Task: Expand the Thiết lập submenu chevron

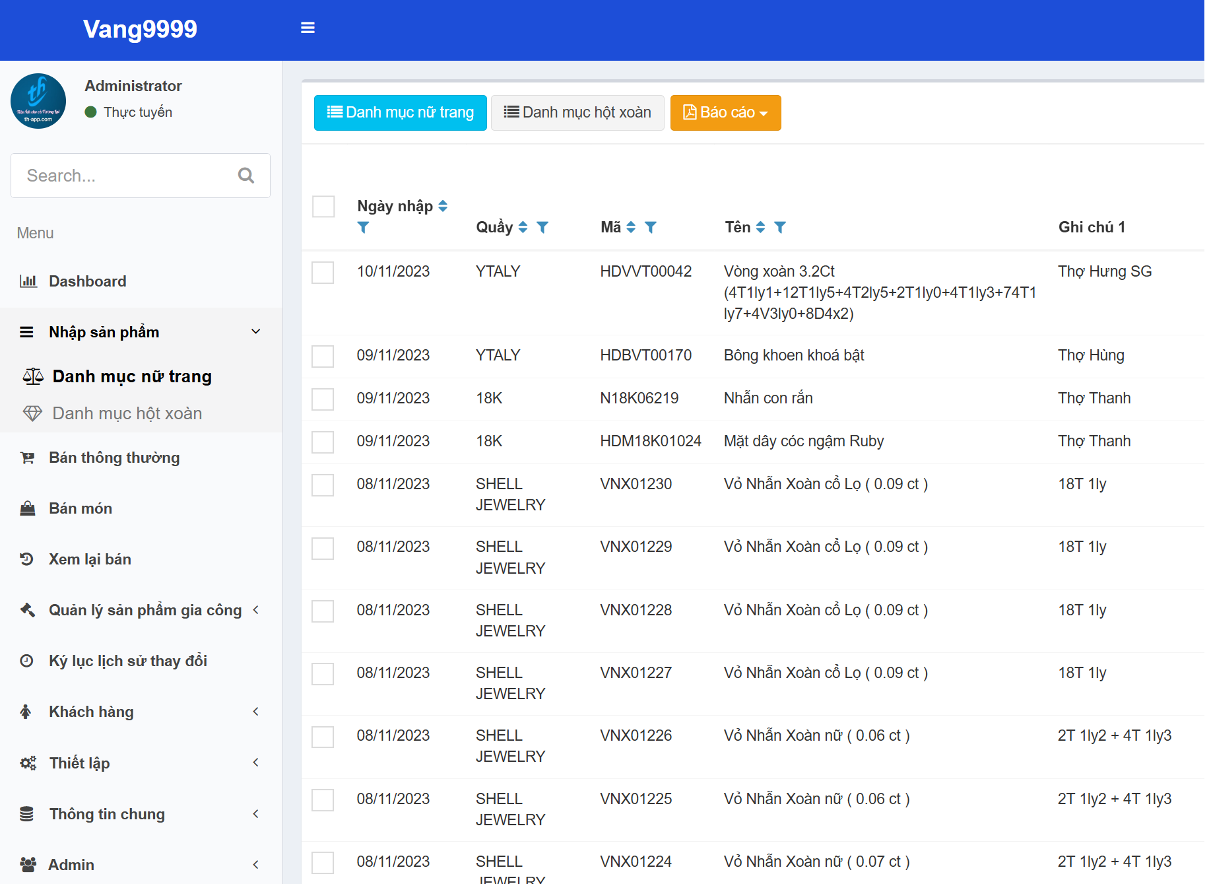Action: [x=256, y=763]
